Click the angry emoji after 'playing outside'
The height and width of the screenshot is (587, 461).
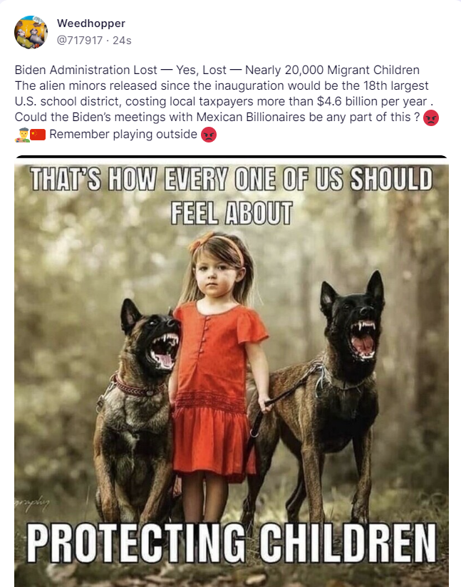click(x=209, y=135)
